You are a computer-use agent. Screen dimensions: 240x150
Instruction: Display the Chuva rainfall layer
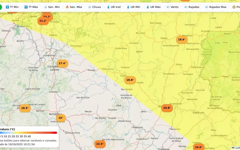click(x=94, y=7)
